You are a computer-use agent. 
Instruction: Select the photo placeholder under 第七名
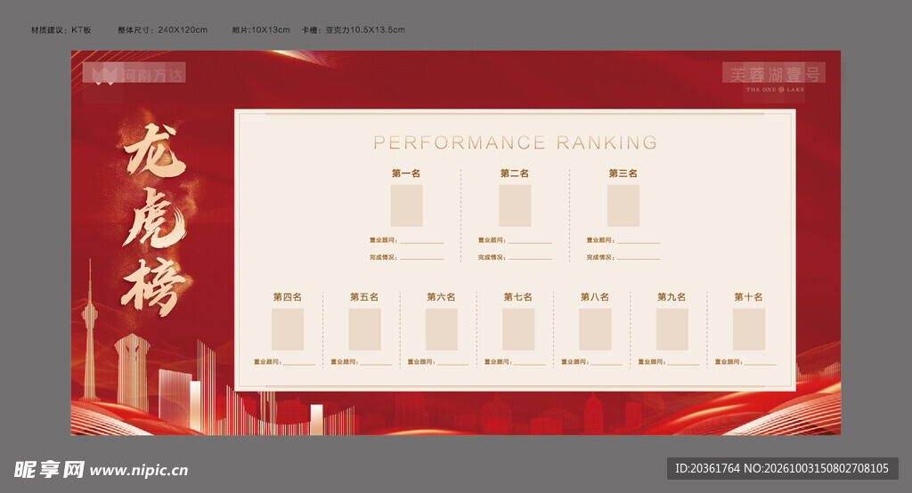pyautogui.click(x=518, y=329)
